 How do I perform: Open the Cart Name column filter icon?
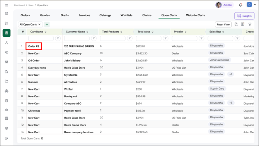[58, 39]
